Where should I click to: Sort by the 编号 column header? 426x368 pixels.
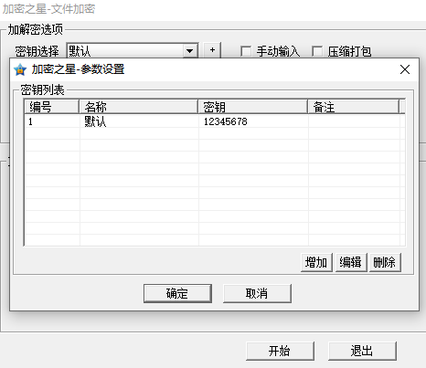(x=51, y=107)
